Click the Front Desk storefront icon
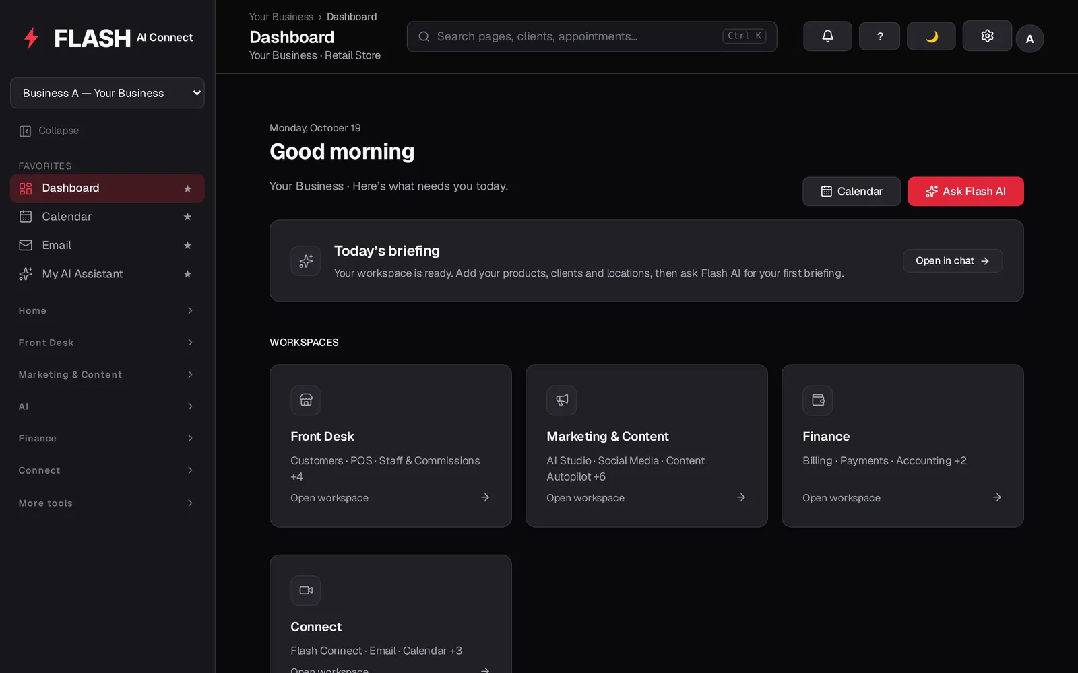Viewport: 1078px width, 673px height. click(x=306, y=400)
